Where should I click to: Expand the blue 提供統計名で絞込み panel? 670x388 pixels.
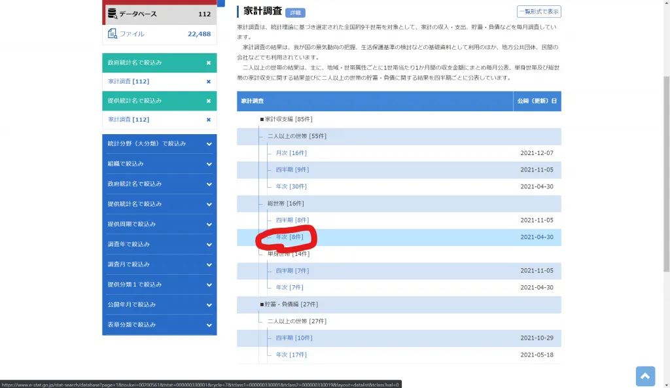(x=160, y=204)
